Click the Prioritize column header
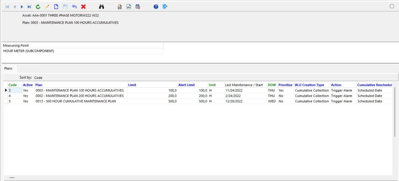 click(x=285, y=85)
